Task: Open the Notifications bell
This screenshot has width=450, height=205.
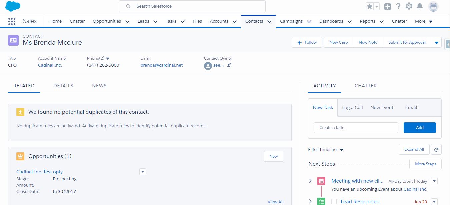Action: pyautogui.click(x=420, y=6)
